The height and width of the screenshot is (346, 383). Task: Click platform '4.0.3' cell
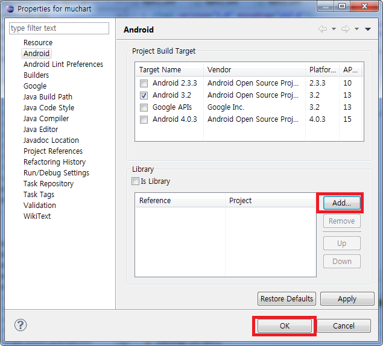[x=317, y=119]
